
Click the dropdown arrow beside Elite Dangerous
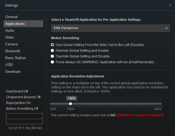(x=166, y=28)
